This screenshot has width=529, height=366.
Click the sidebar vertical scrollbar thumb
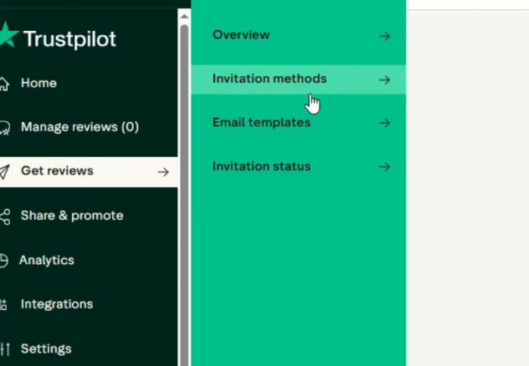click(184, 196)
